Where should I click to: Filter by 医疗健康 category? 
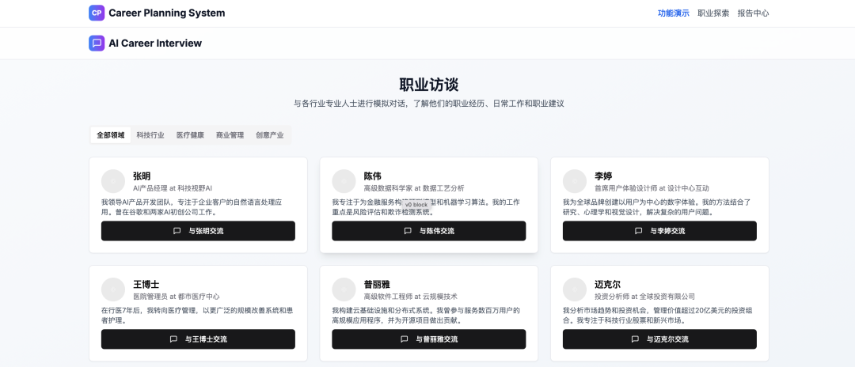click(x=190, y=135)
